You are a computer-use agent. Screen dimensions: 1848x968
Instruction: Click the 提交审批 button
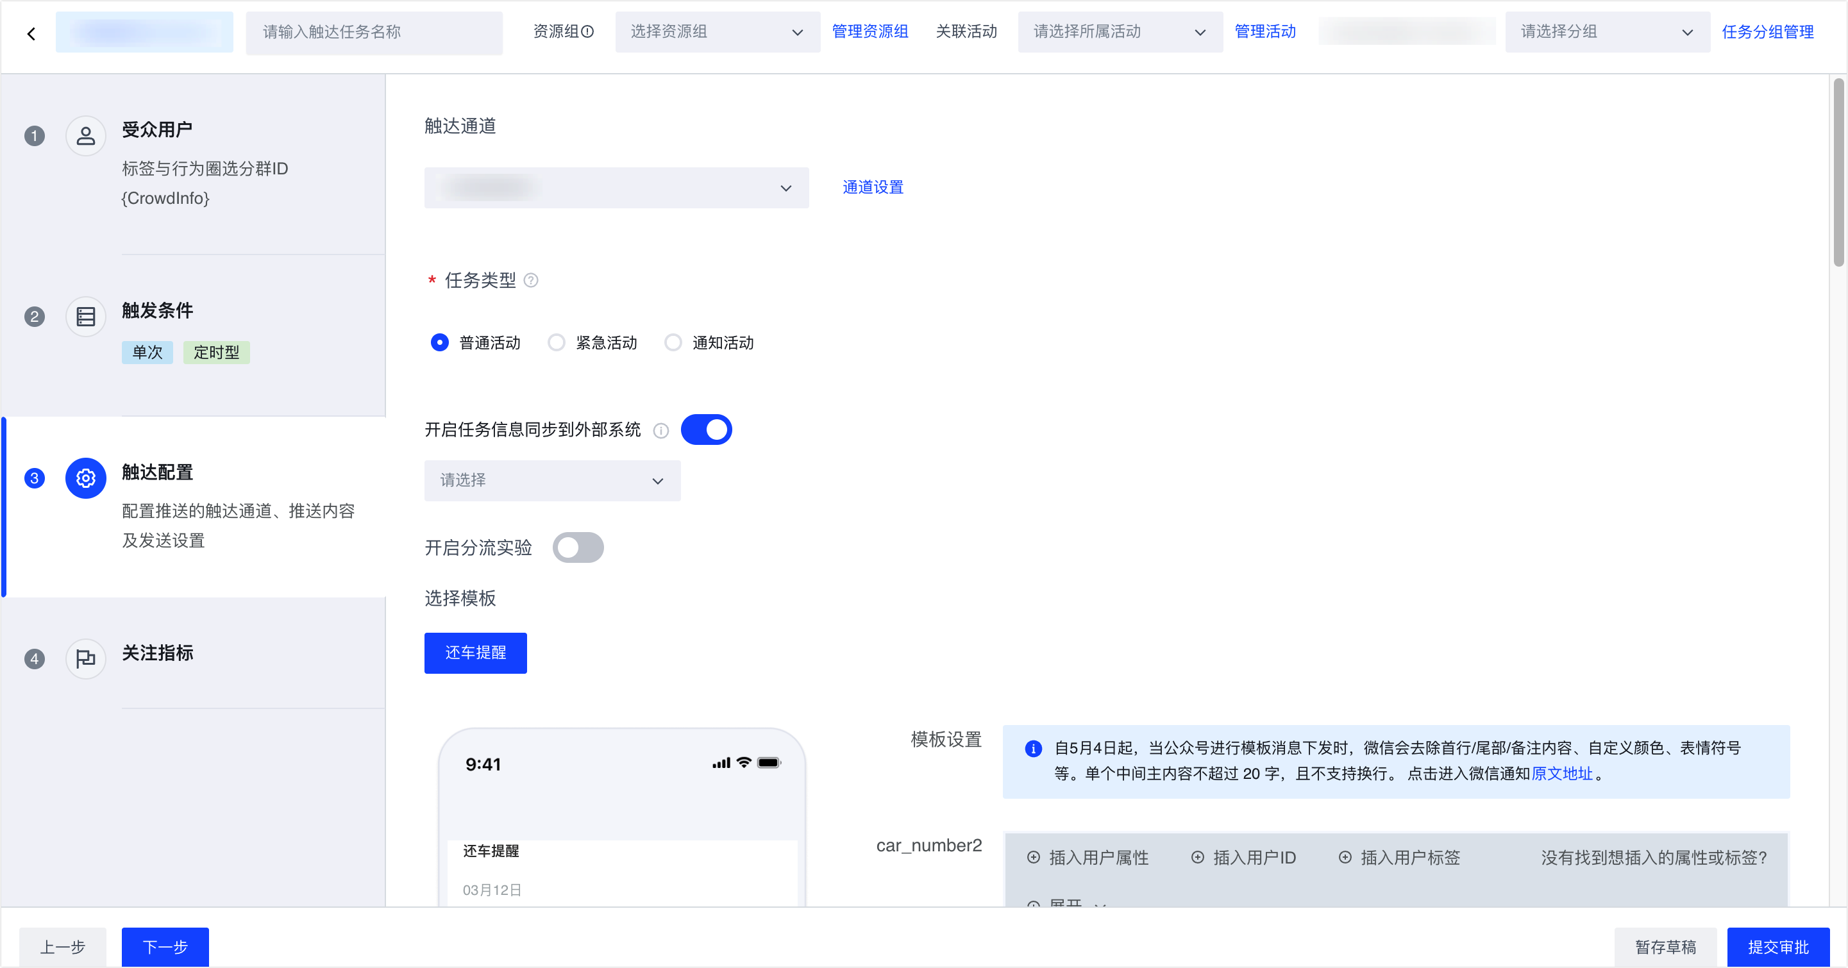click(x=1777, y=946)
